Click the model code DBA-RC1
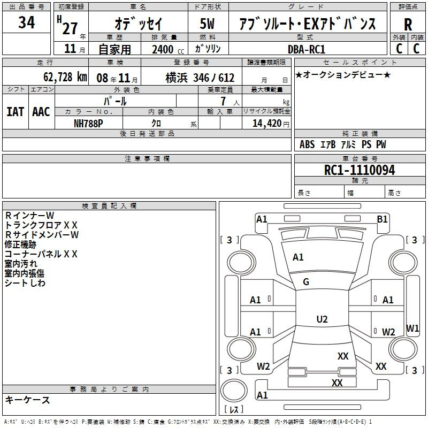The image size is (428, 428). coord(307,49)
